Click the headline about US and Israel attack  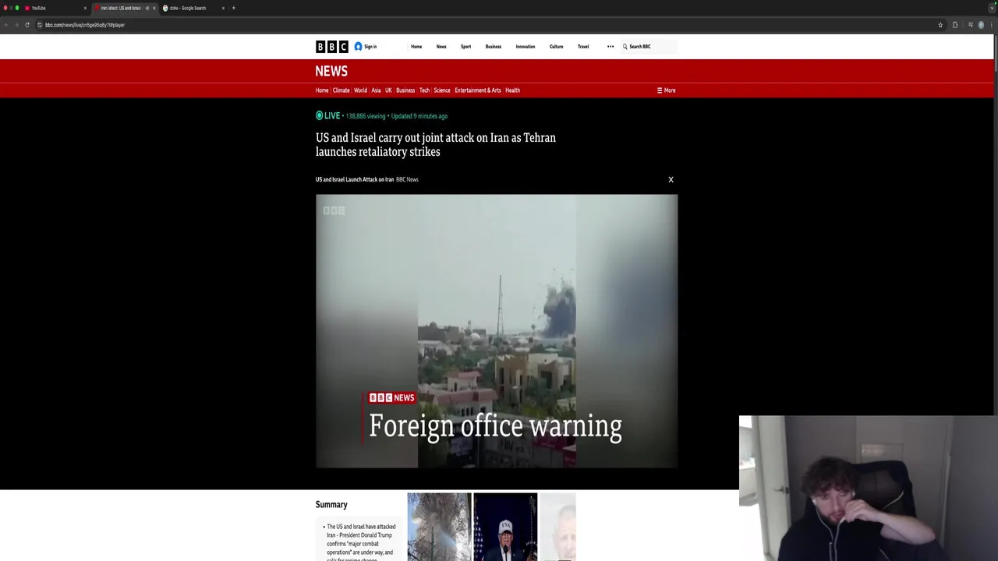pyautogui.click(x=436, y=145)
